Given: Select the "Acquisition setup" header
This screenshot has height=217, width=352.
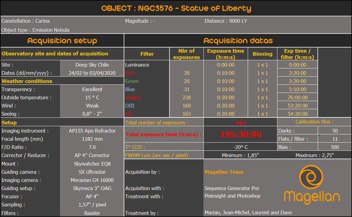Looking at the screenshot, I should [62, 40].
